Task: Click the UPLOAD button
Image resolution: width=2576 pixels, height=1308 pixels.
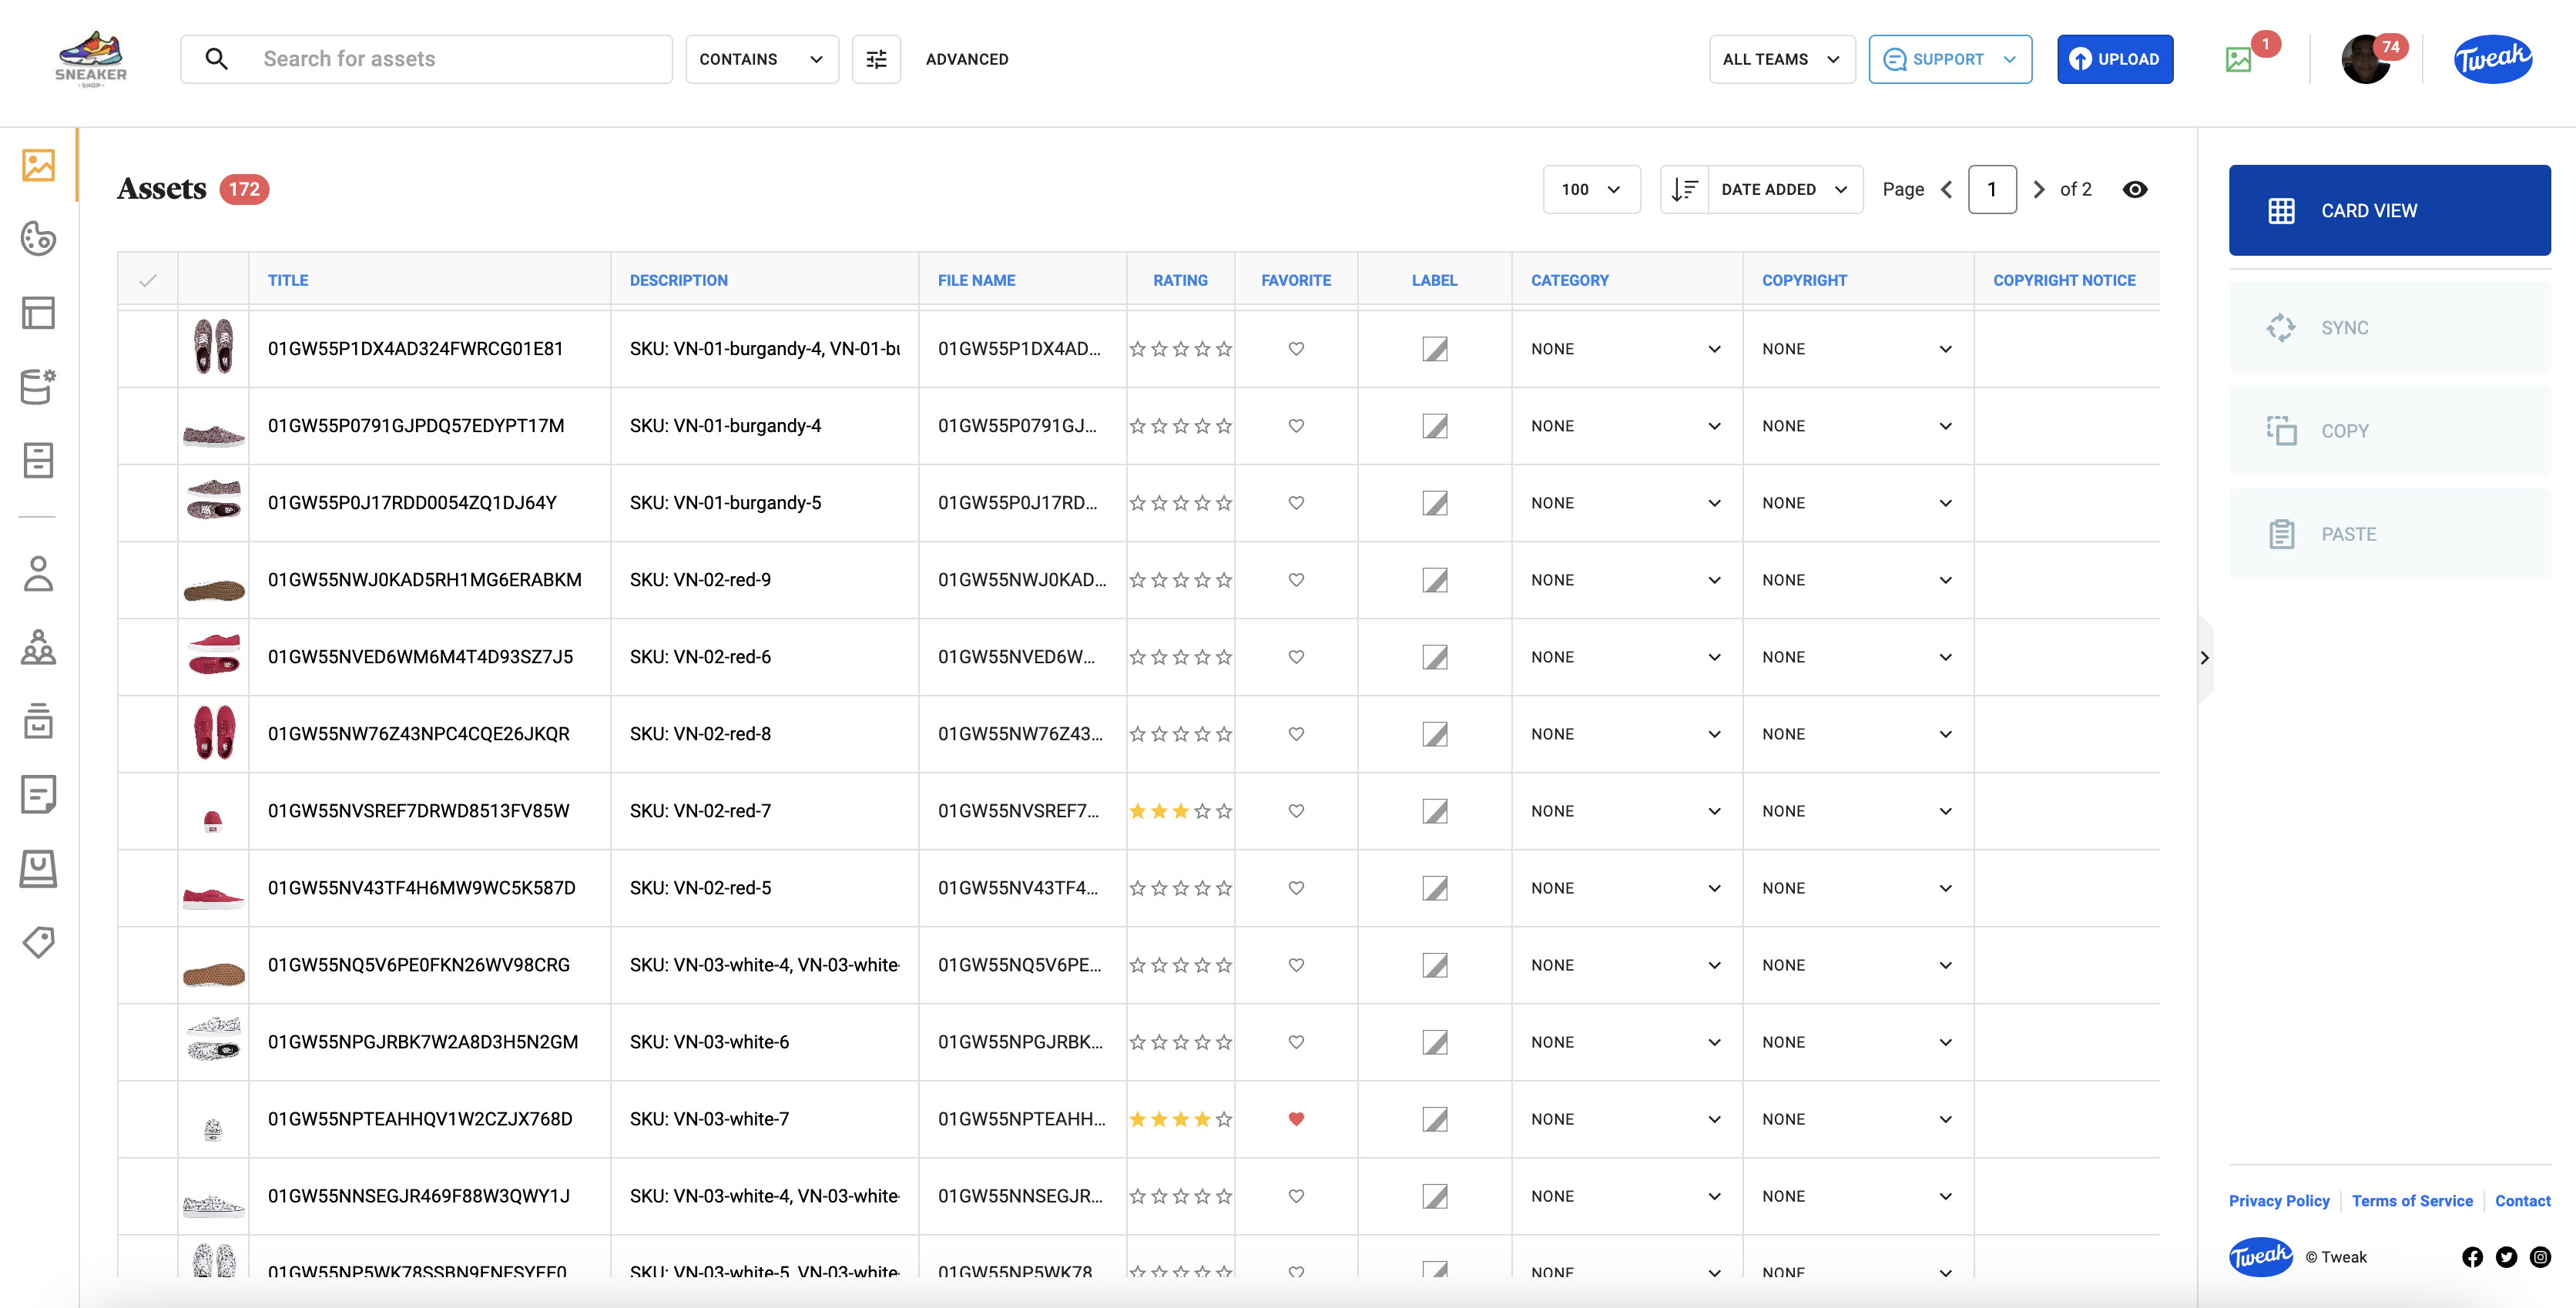Action: 2114,59
